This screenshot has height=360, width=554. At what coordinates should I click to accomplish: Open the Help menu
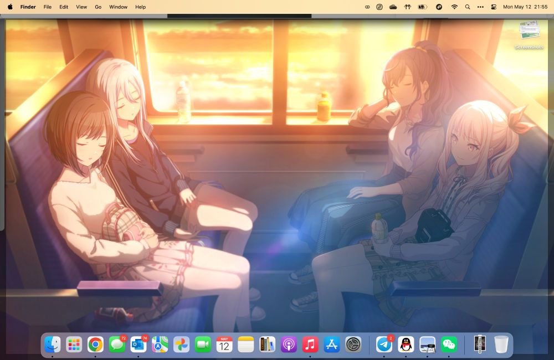click(140, 7)
